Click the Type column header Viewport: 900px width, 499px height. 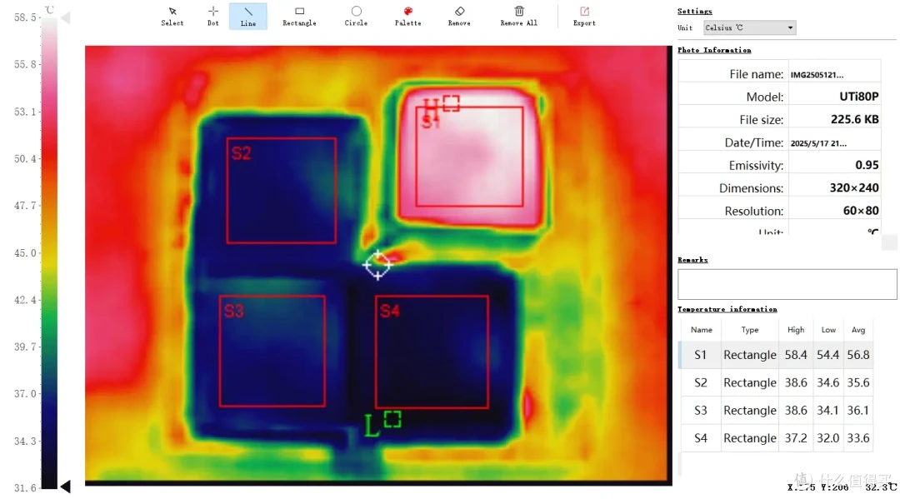click(x=750, y=330)
